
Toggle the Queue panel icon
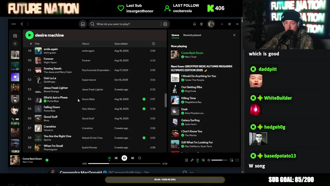click(197, 160)
